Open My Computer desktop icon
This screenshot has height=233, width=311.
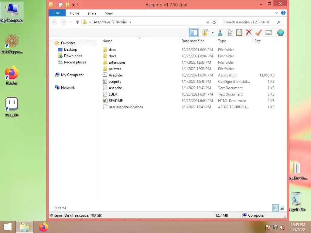(x=12, y=12)
